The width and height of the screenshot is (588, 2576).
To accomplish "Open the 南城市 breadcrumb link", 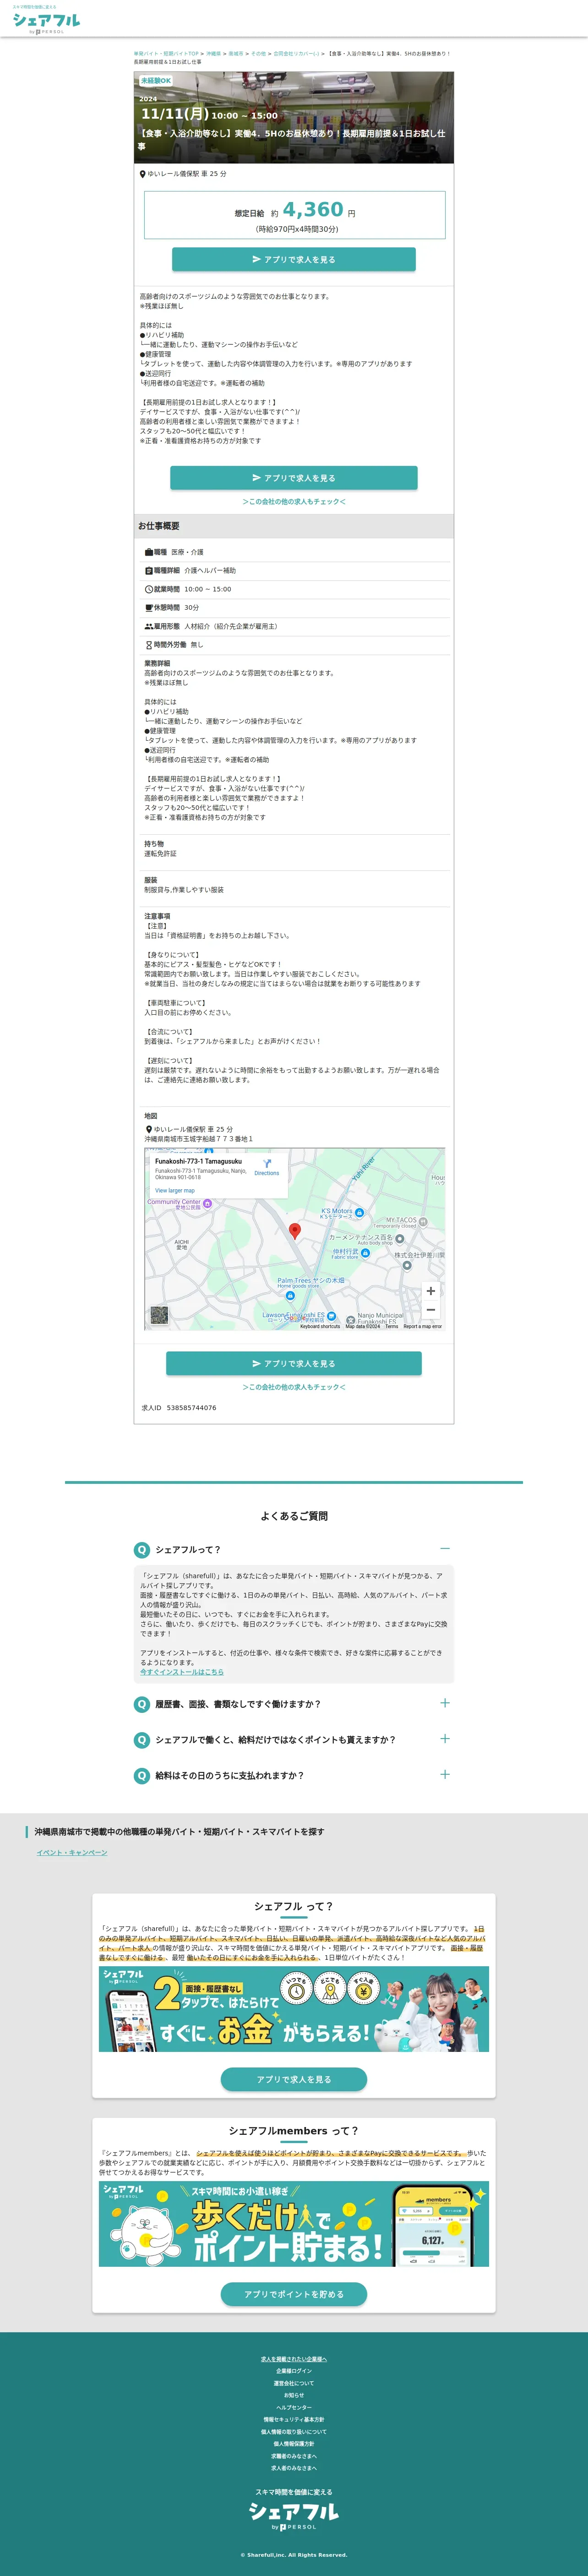I will pyautogui.click(x=236, y=54).
